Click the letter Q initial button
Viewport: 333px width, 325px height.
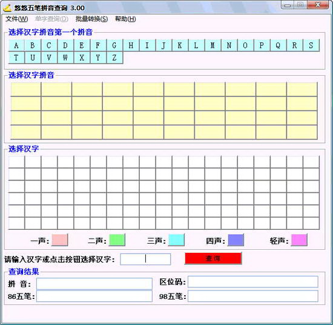pyautogui.click(x=279, y=45)
